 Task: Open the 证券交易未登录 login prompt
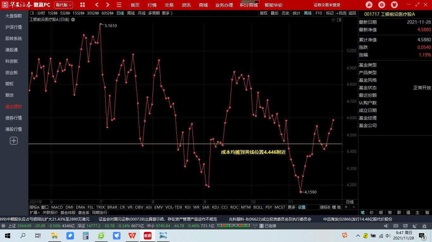point(327,5)
